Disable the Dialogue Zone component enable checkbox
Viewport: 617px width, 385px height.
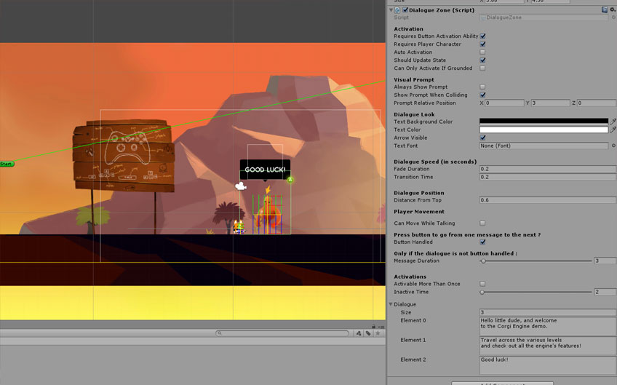tap(405, 10)
